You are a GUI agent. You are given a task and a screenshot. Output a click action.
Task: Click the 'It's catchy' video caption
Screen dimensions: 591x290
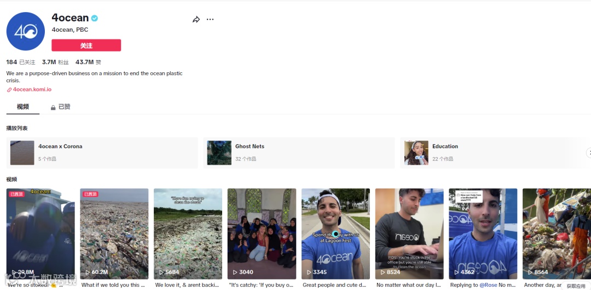click(x=261, y=285)
